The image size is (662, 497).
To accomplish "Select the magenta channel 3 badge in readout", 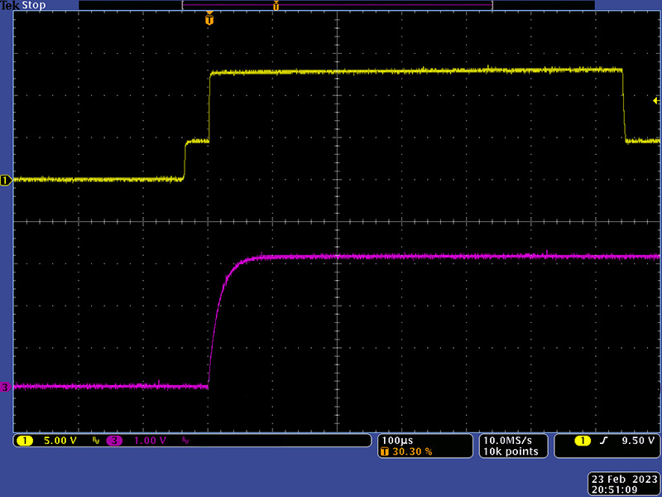I will [x=114, y=441].
